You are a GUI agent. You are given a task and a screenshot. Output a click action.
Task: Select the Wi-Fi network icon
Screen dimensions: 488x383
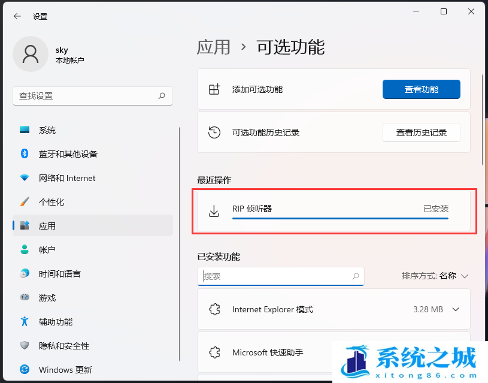25,177
